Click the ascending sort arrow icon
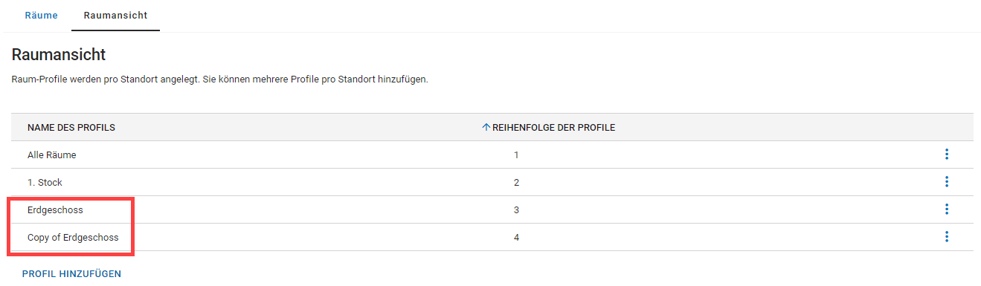Screen dimensions: 981x286 tap(486, 127)
